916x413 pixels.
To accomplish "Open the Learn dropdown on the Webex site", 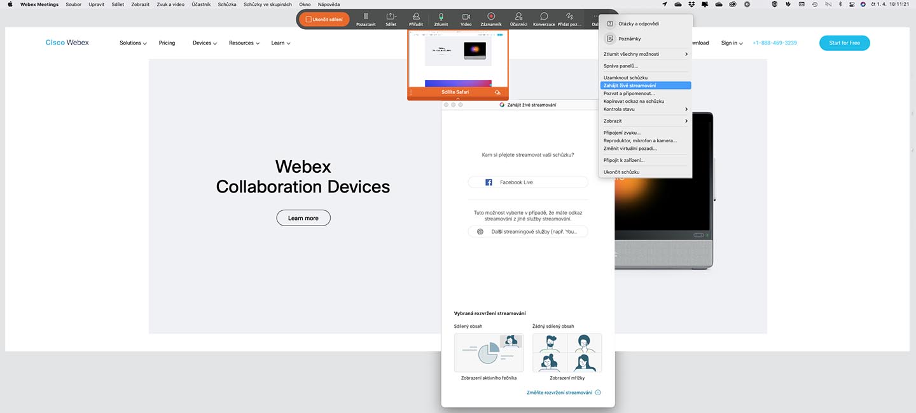I will click(x=281, y=43).
